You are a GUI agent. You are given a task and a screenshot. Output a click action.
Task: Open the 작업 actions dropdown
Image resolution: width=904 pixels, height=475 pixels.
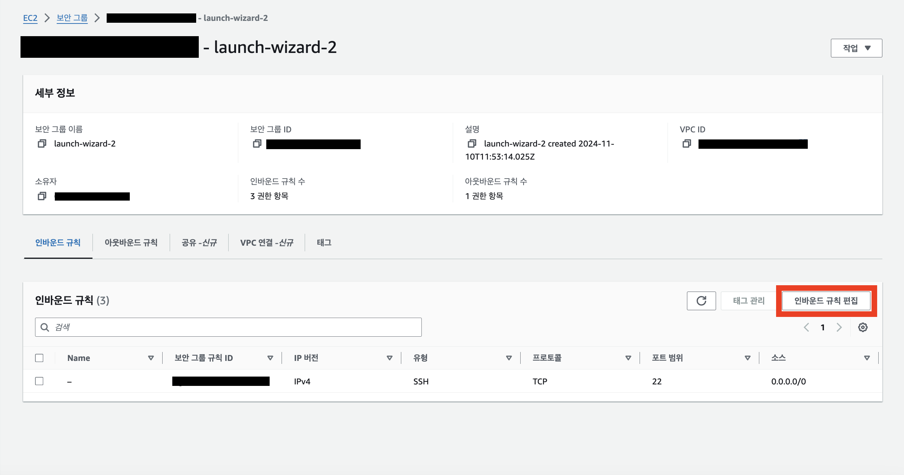[856, 47]
